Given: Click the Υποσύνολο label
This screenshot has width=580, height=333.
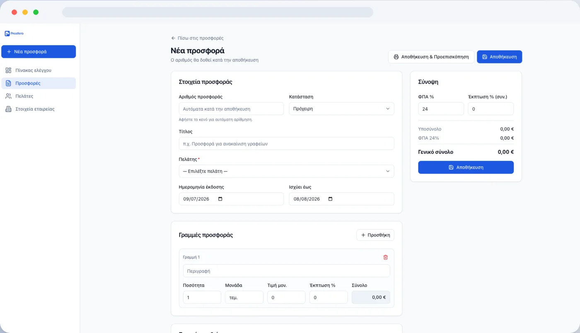Looking at the screenshot, I should coord(430,129).
